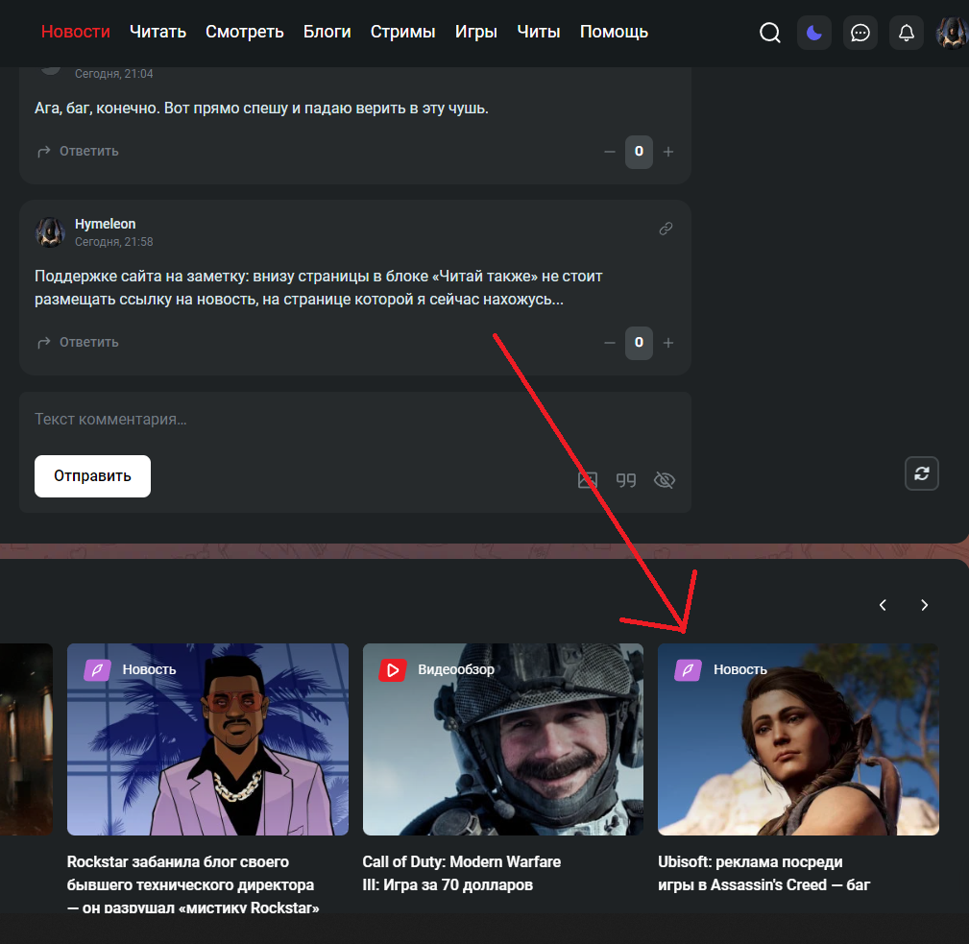Go to Новости section
Image resolution: width=969 pixels, height=944 pixels.
pos(76,32)
